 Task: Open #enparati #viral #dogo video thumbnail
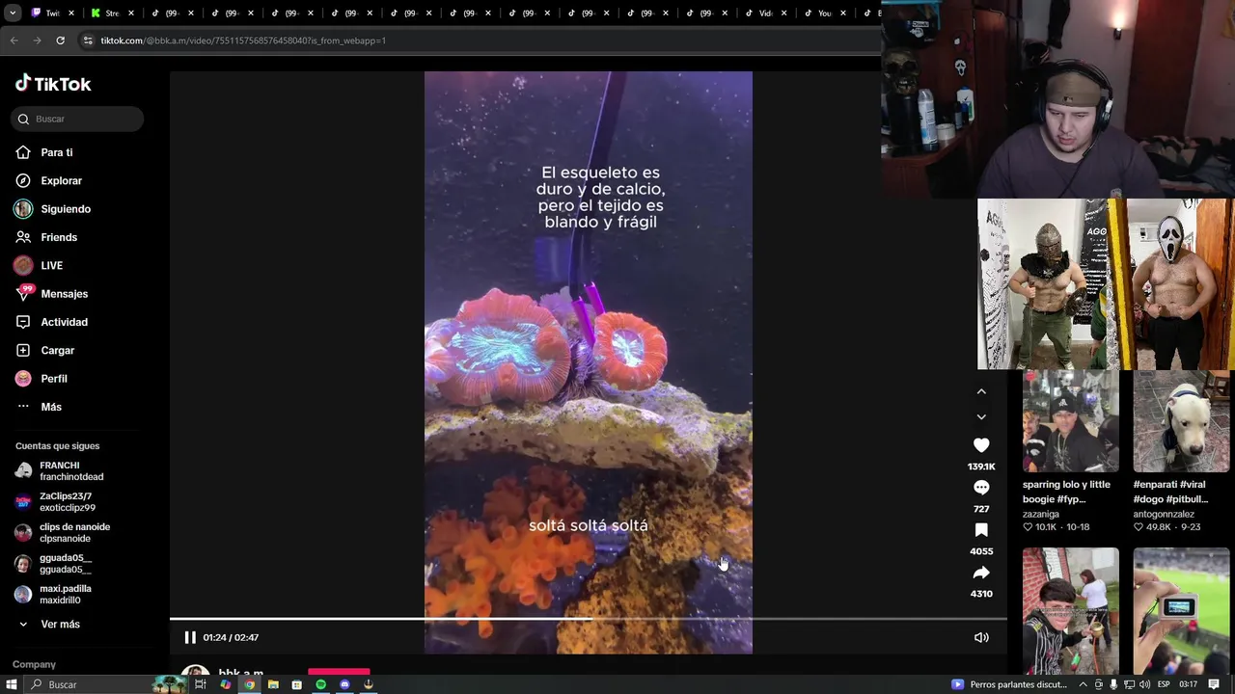(1181, 421)
